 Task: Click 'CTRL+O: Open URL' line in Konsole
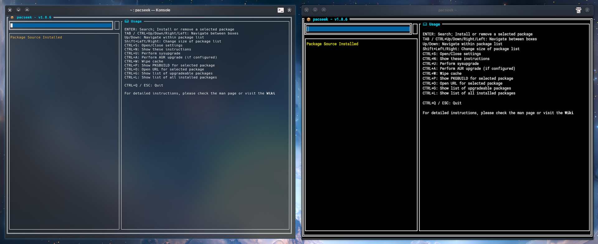164,69
